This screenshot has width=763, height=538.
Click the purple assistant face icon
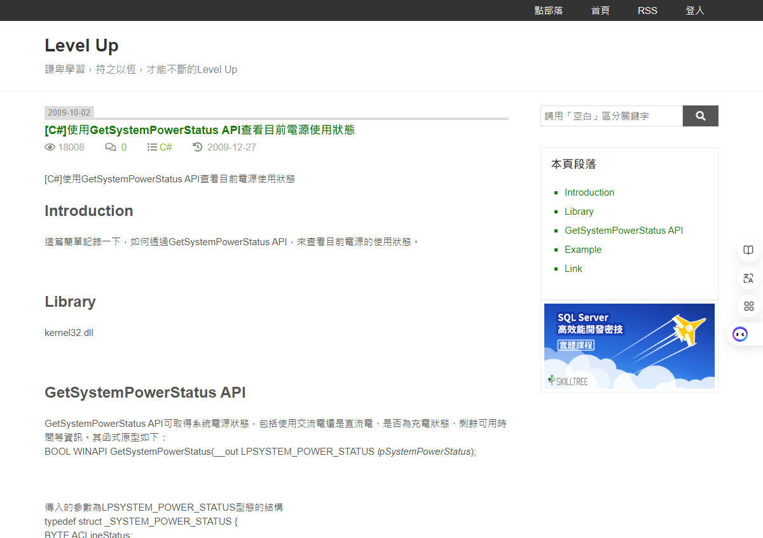740,334
